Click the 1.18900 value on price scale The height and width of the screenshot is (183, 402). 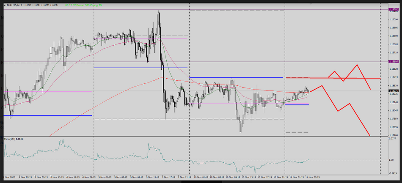pyautogui.click(x=394, y=36)
